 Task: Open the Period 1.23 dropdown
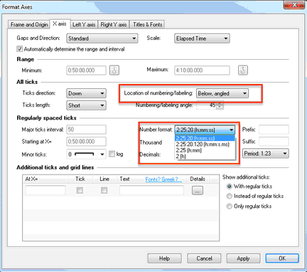266,154
